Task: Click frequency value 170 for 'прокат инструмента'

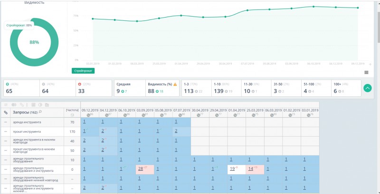Action: pyautogui.click(x=72, y=132)
